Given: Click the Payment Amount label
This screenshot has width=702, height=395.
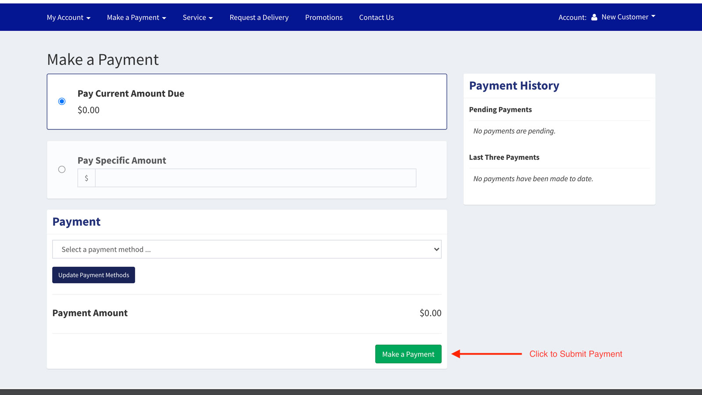Looking at the screenshot, I should tap(90, 313).
